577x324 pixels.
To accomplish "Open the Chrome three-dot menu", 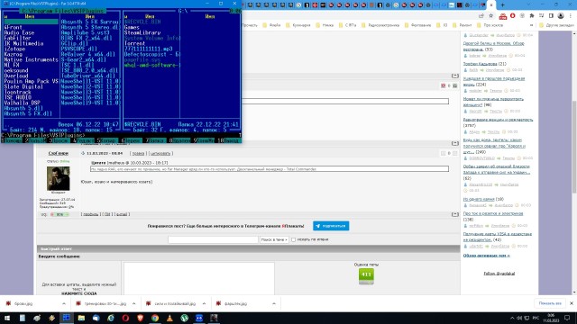I will [x=571, y=16].
